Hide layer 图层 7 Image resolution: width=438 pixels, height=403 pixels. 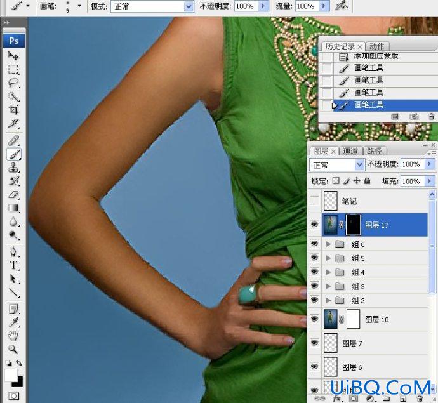coord(314,343)
